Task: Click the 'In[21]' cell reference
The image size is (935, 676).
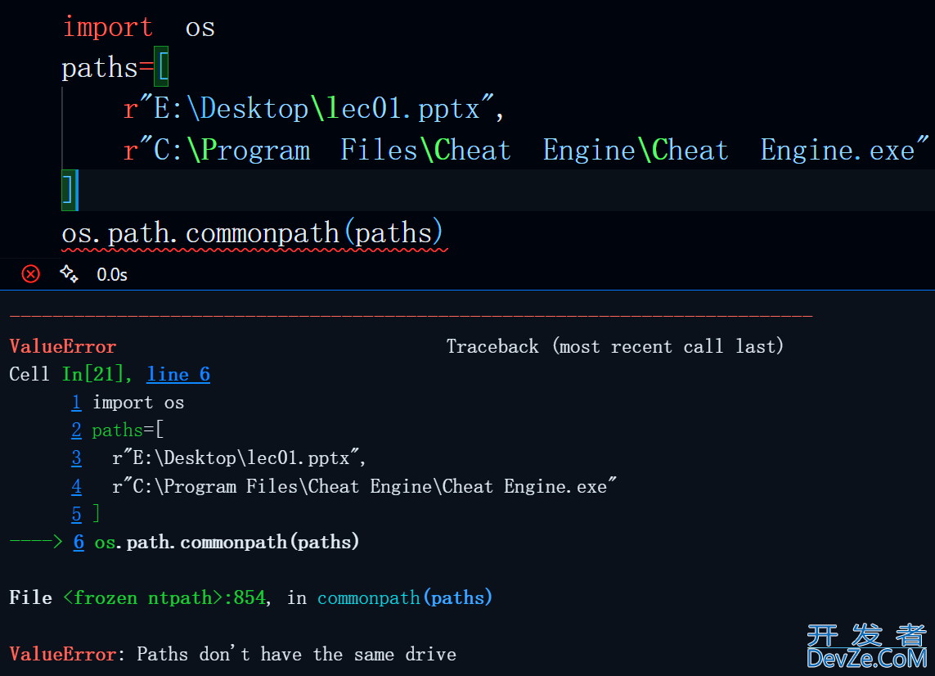Action: tap(92, 374)
